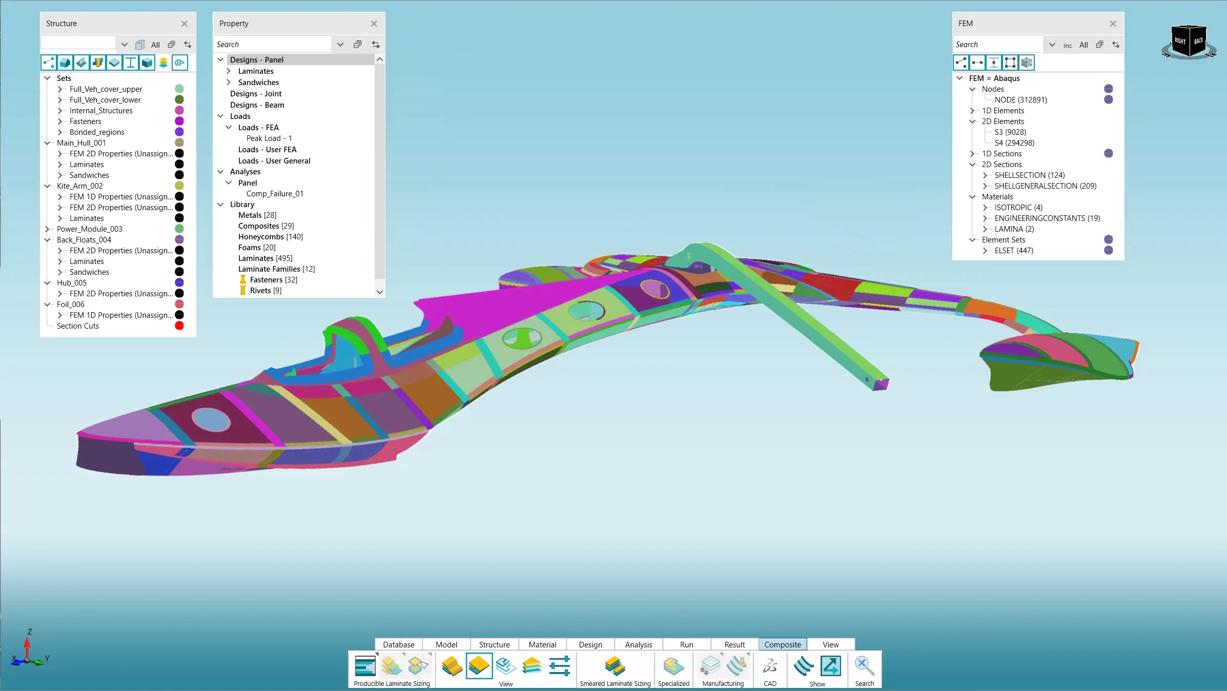Image resolution: width=1227 pixels, height=691 pixels.
Task: Open the Material tab
Action: tap(542, 644)
